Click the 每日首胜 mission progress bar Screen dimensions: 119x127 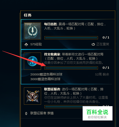pos(71,38)
